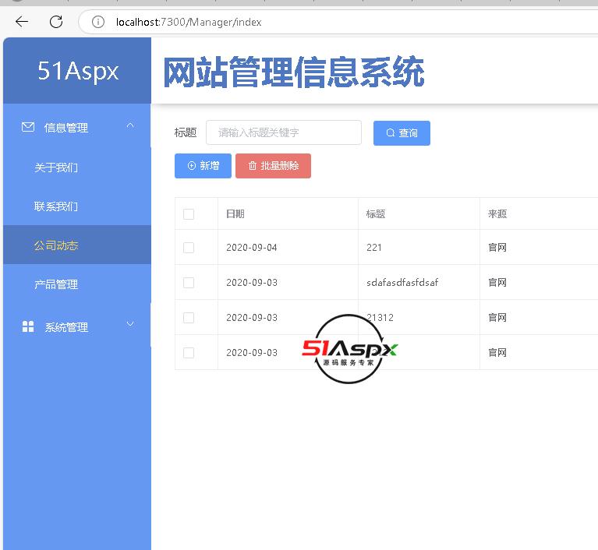598x550 pixels.
Task: Collapse the 信息管理 menu chevron
Action: point(130,125)
